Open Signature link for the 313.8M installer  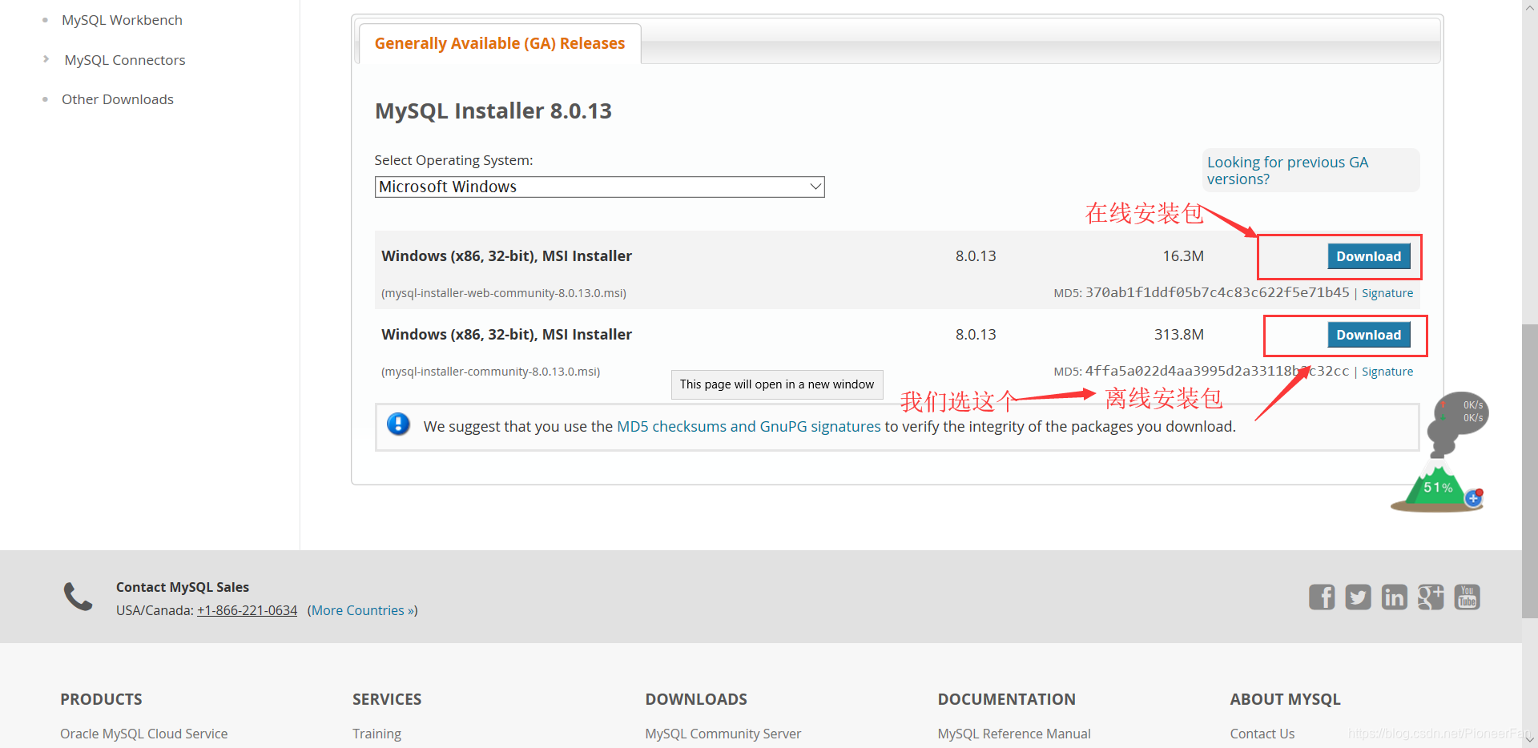[1387, 372]
